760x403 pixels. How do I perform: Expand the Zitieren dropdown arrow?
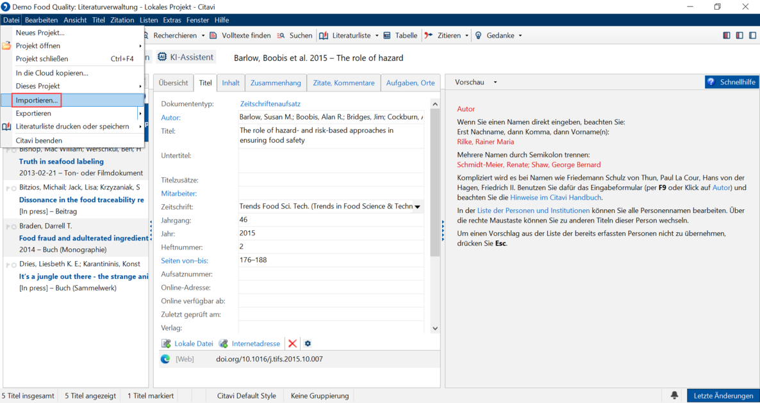(x=467, y=36)
